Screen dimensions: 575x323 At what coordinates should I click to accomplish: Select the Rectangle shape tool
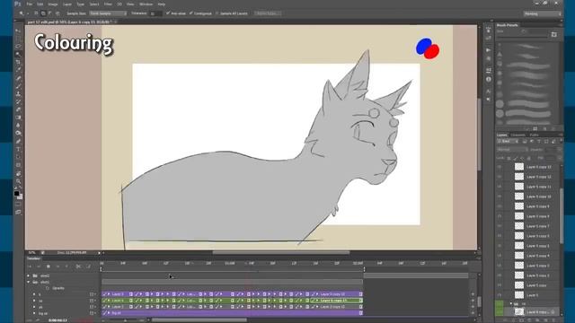tap(18, 165)
